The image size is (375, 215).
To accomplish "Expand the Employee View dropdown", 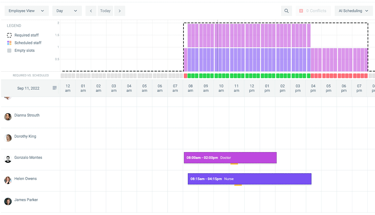I will (x=27, y=11).
